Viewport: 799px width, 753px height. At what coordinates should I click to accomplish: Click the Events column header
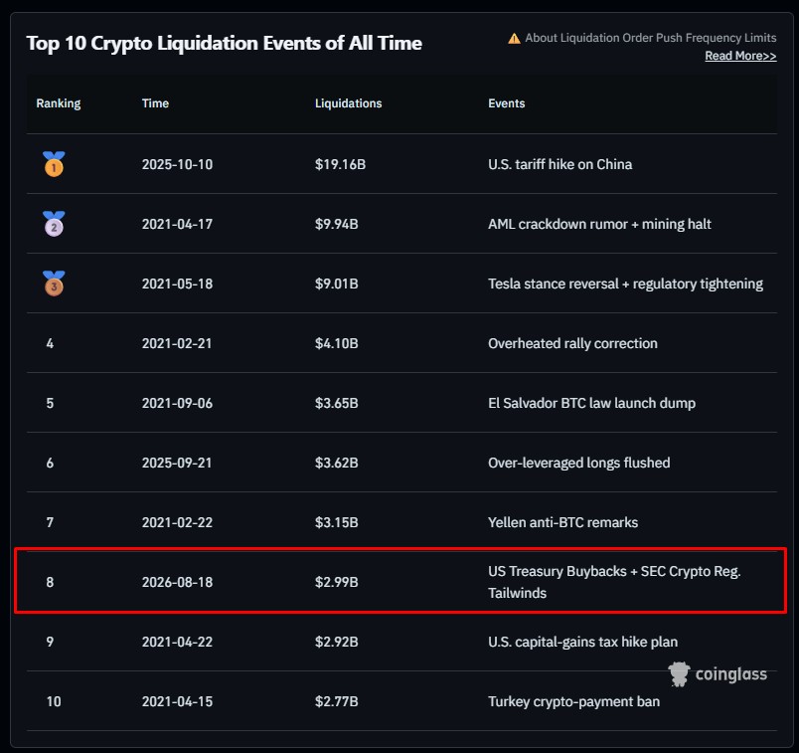507,103
